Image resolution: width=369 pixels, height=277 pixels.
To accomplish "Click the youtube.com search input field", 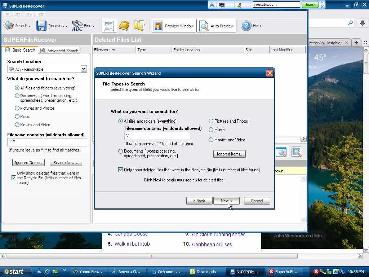I will [x=276, y=4].
